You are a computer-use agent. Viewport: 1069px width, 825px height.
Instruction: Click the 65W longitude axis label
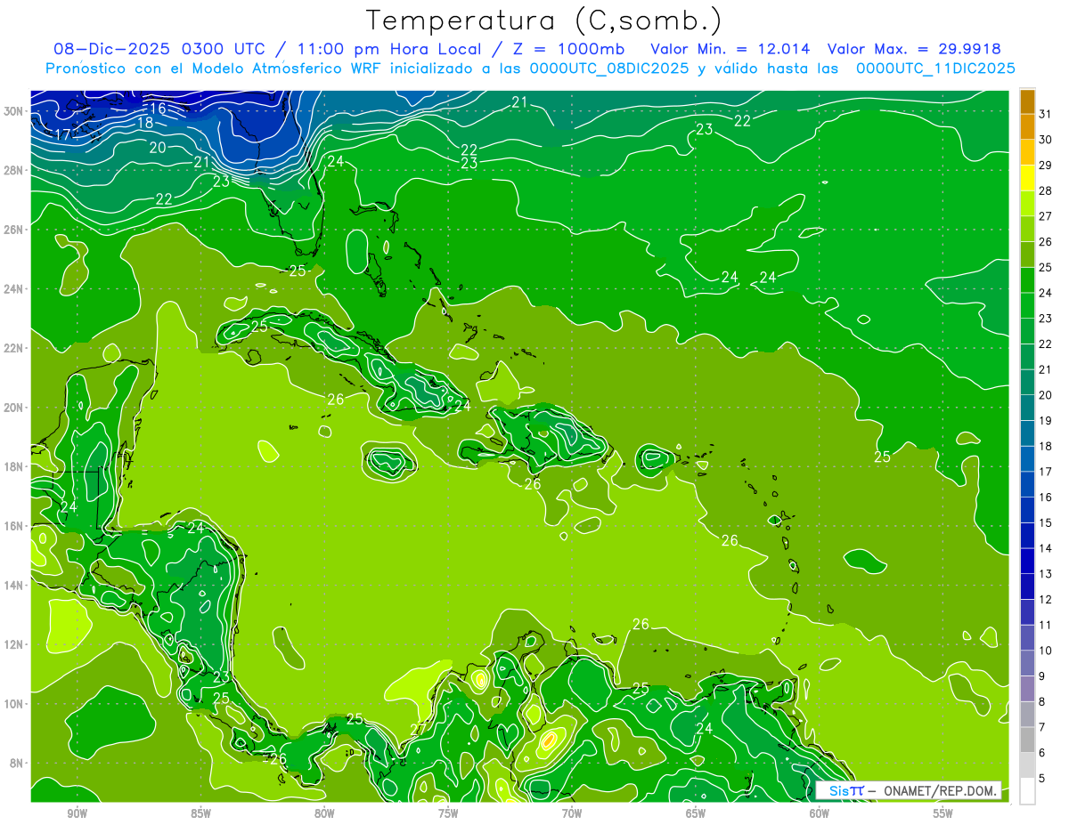(x=696, y=813)
